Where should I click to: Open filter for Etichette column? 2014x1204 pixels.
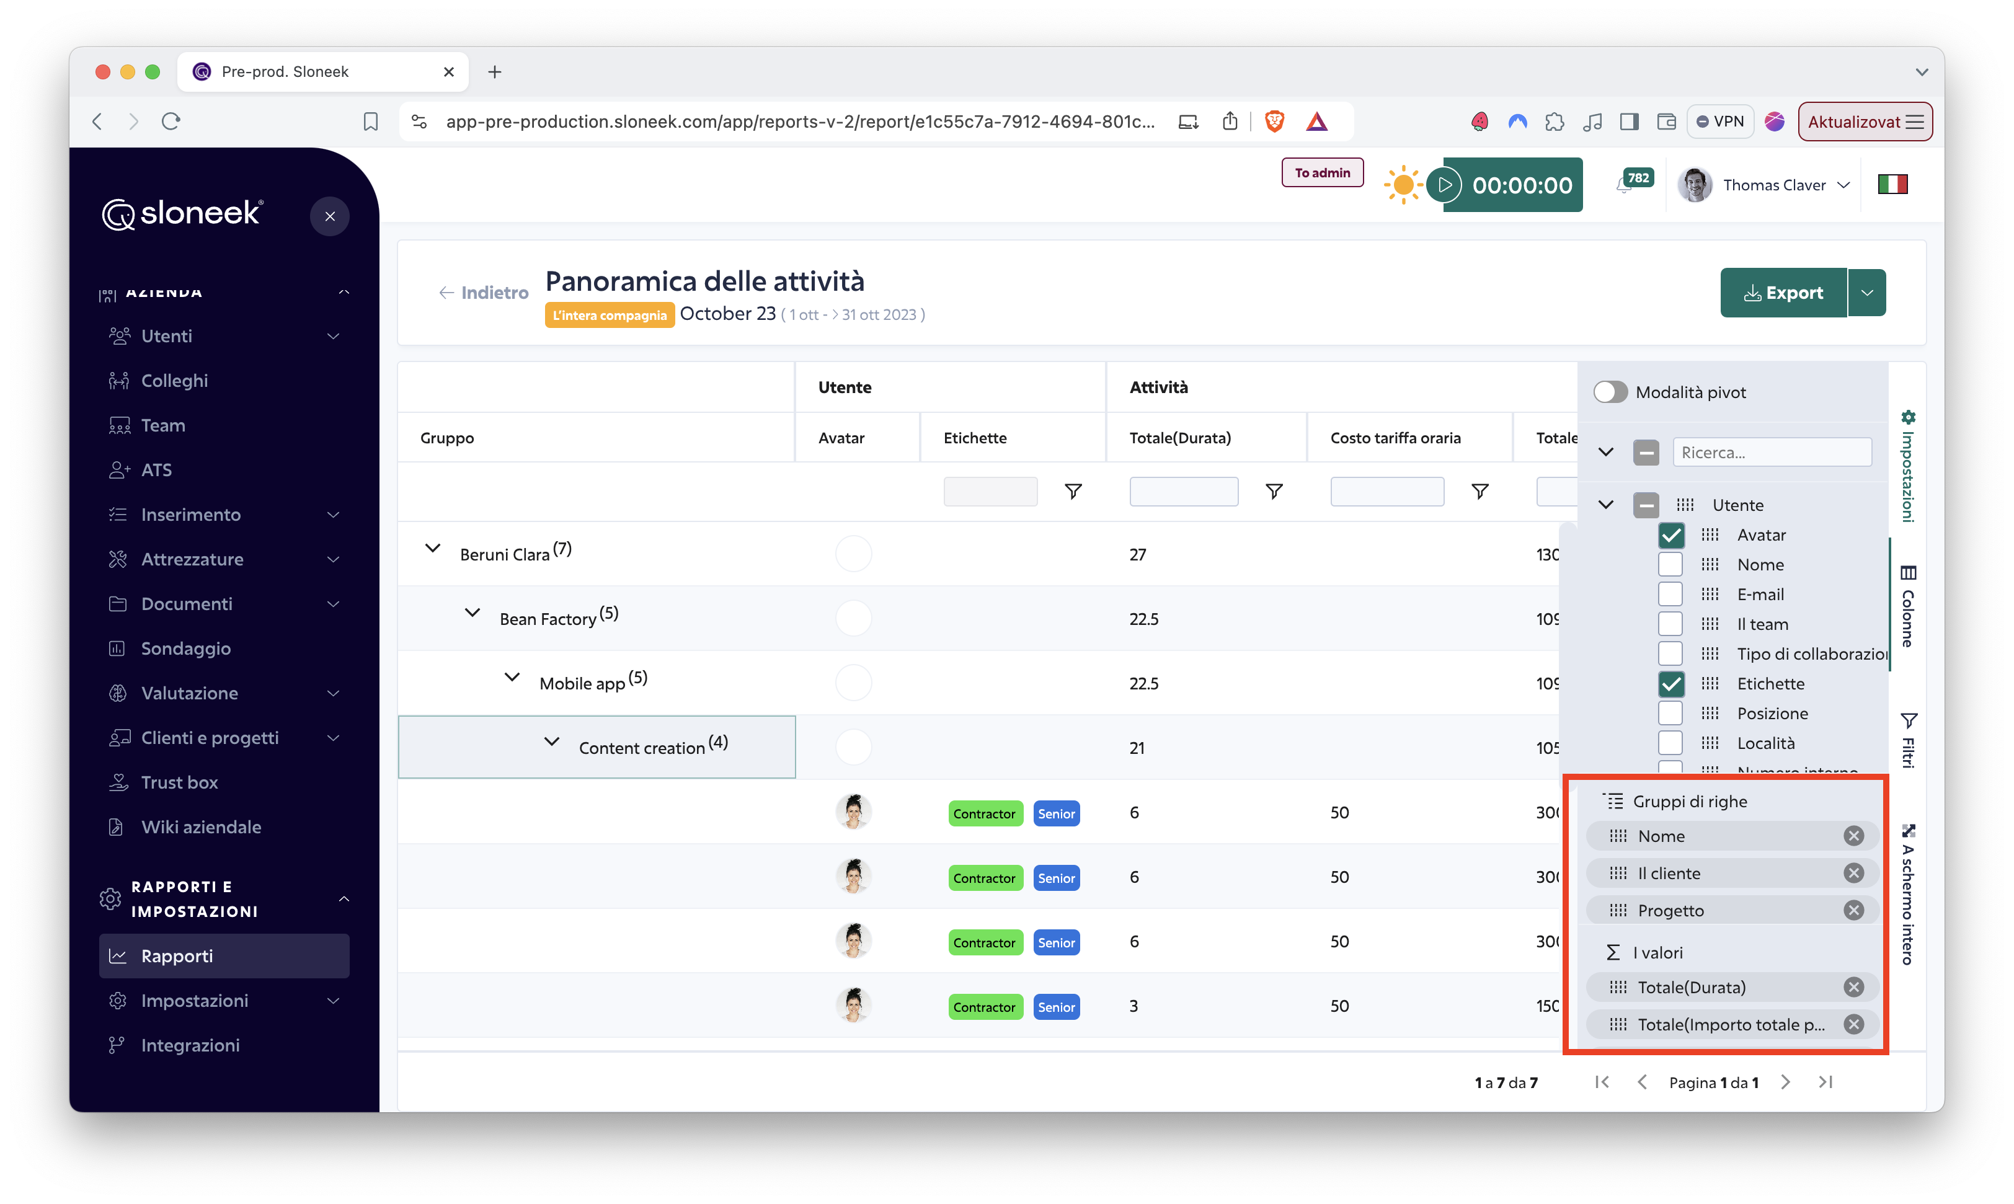point(1073,492)
